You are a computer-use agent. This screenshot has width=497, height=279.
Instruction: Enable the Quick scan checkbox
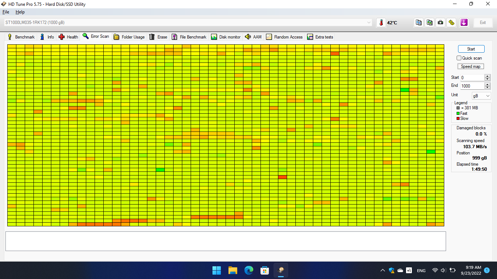coord(459,58)
